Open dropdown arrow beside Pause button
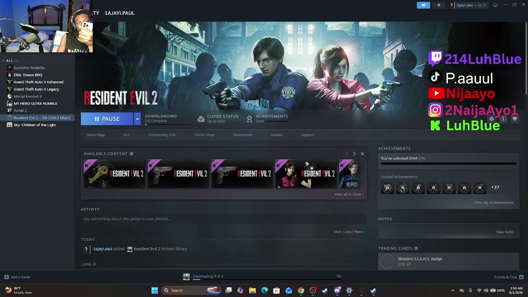The width and height of the screenshot is (528, 297). 137,119
